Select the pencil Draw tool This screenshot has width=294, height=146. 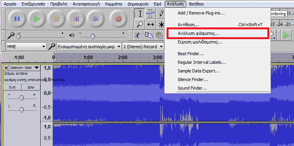pos(161,13)
